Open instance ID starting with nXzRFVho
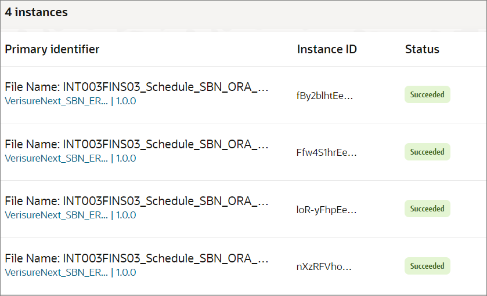Image resolution: width=487 pixels, height=296 pixels. coord(324,266)
